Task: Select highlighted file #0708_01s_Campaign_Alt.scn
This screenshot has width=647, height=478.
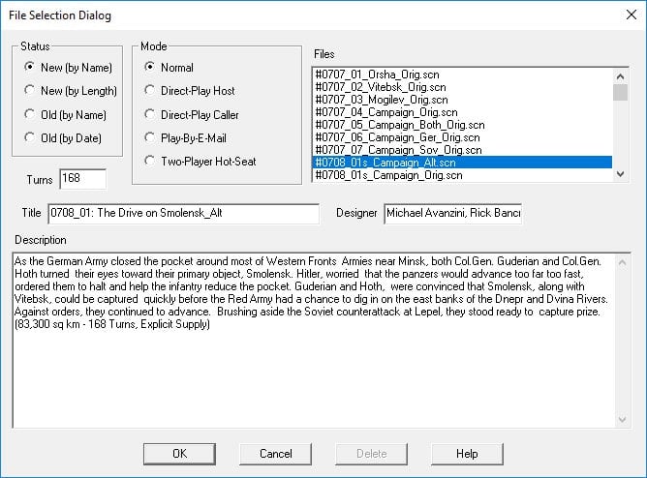Action: click(x=462, y=163)
